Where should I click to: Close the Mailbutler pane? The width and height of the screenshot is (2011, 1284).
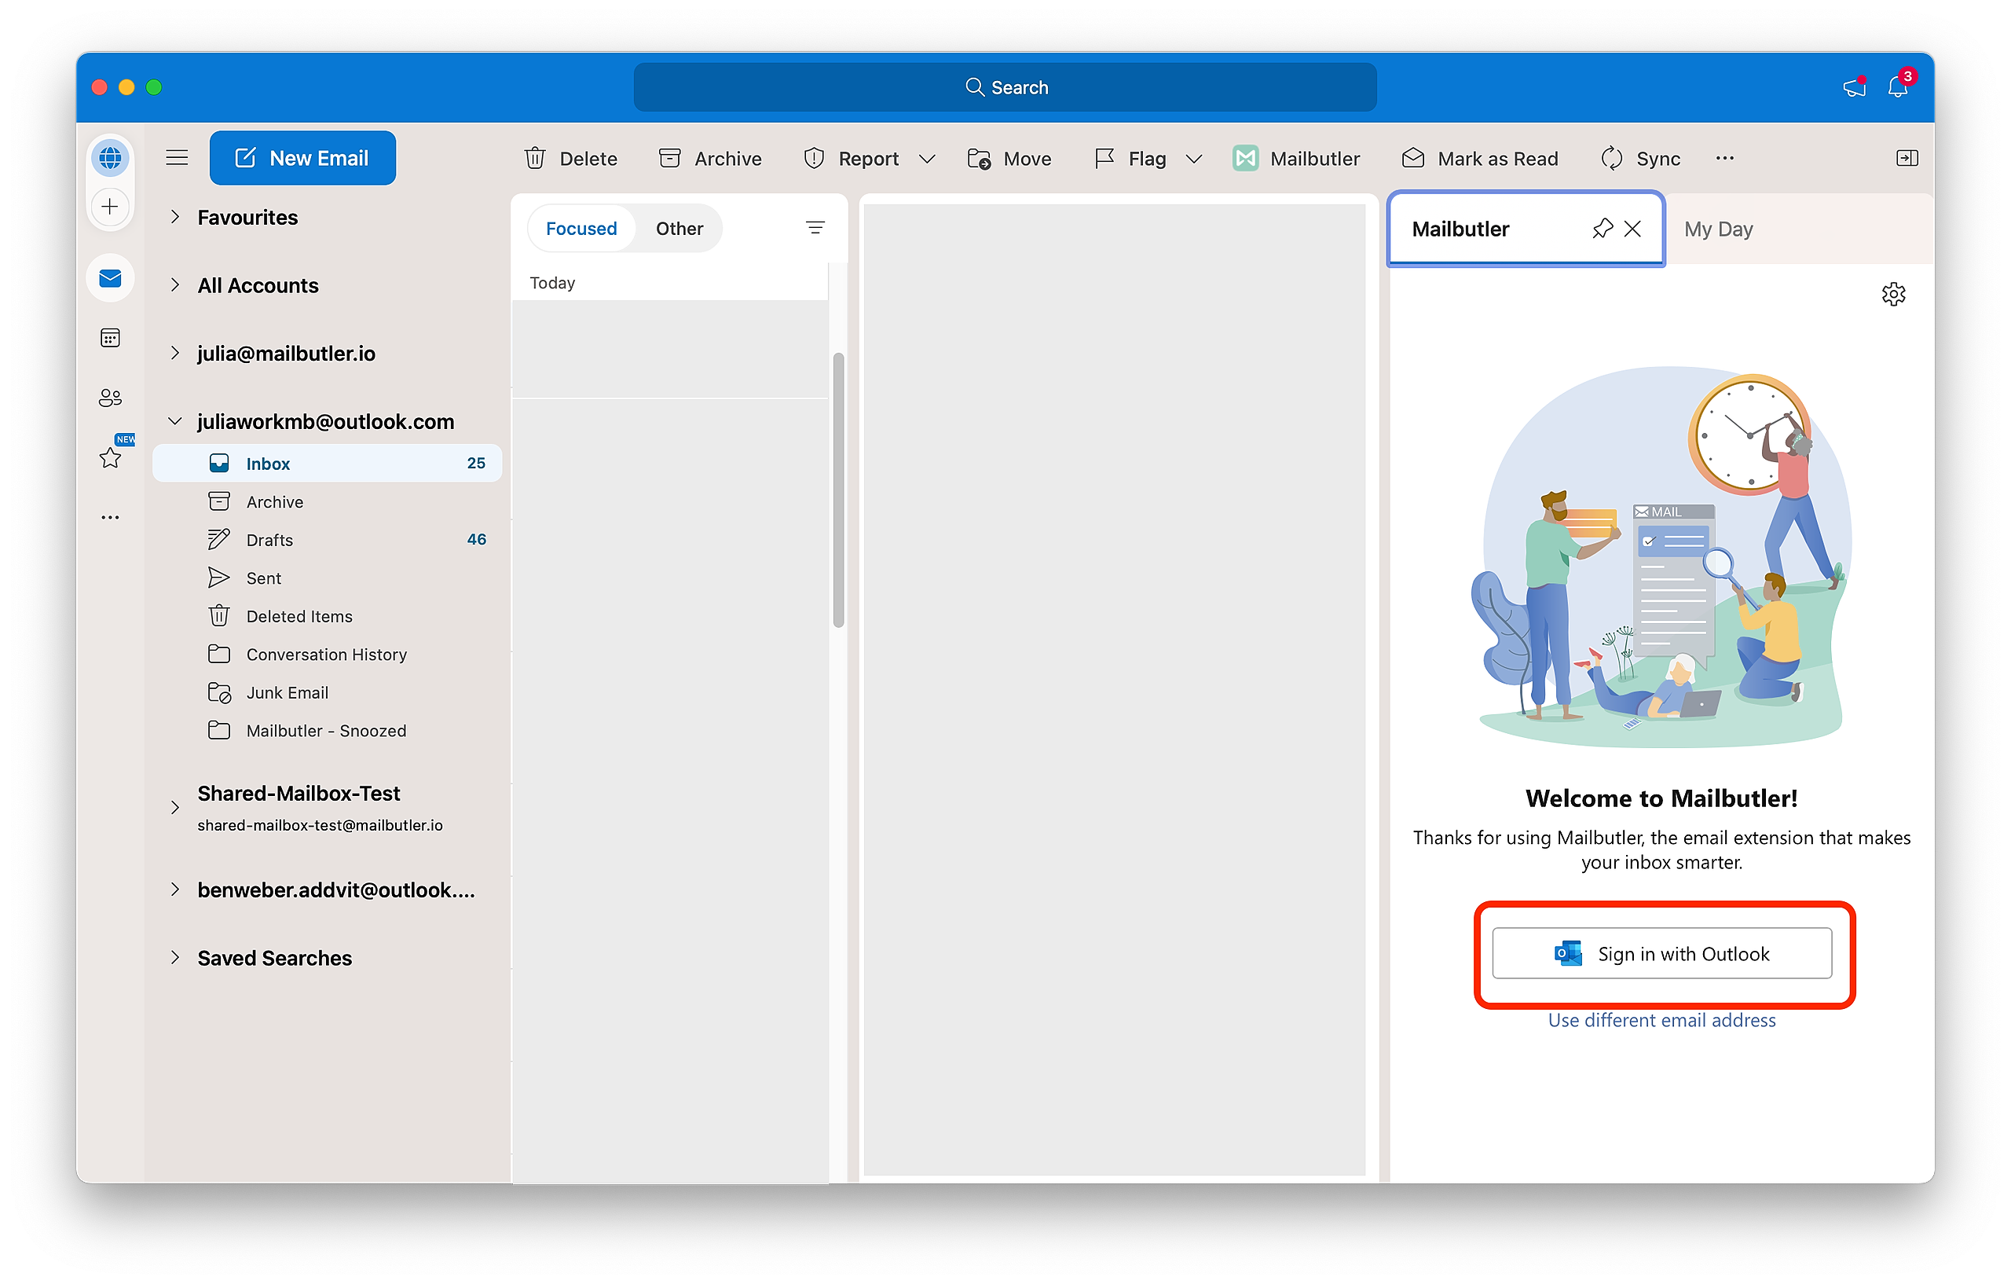coord(1632,228)
